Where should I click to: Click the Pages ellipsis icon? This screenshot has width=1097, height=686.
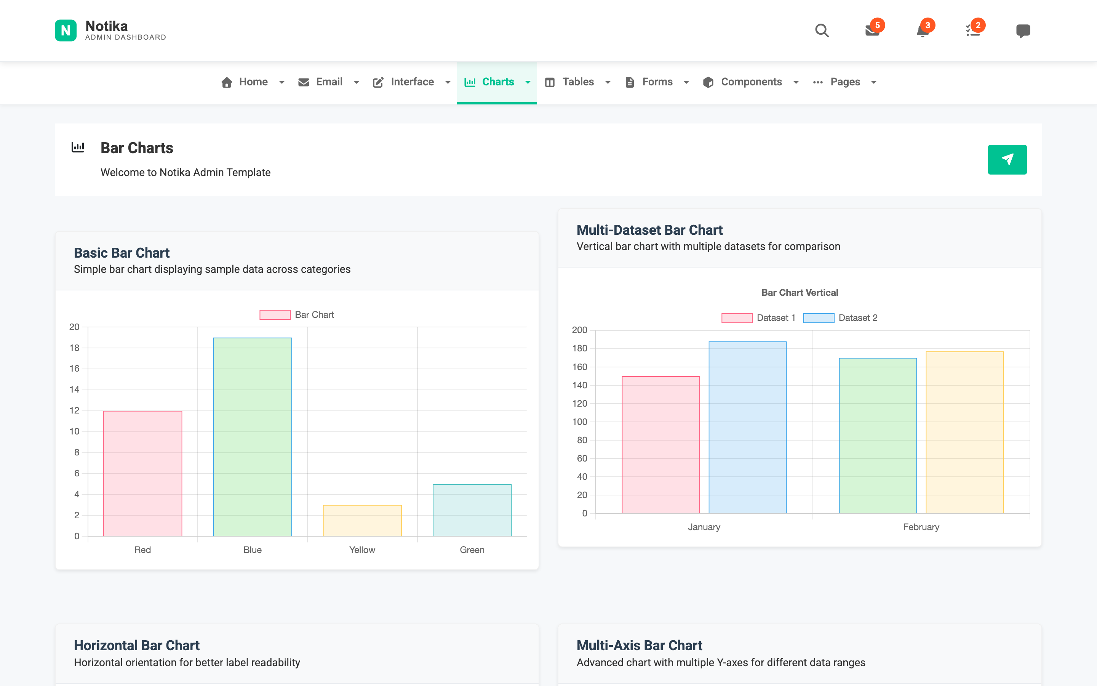[818, 82]
